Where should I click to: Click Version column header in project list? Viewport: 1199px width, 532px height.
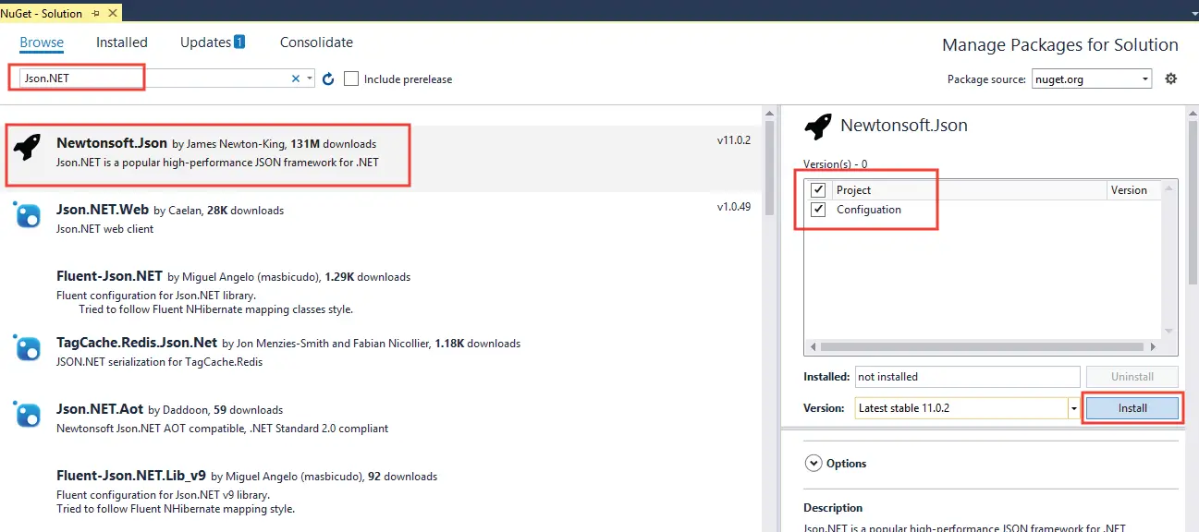click(1132, 190)
